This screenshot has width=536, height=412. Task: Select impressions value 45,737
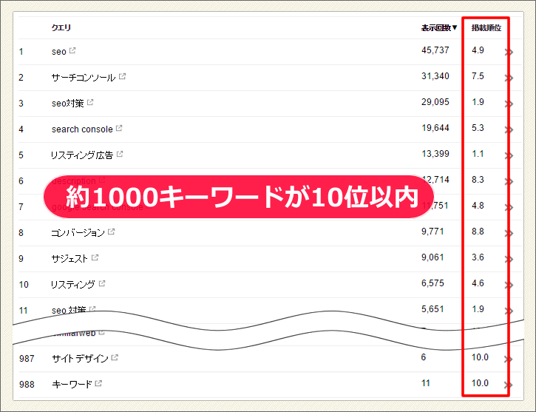tap(435, 50)
